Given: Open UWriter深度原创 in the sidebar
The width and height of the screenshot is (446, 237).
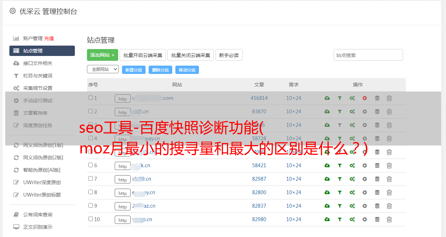Looking at the screenshot, I should coord(42,182).
